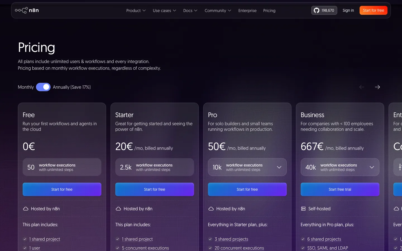Click the checkmark icon beside 3 shared projects
The height and width of the screenshot is (251, 402).
(210, 239)
